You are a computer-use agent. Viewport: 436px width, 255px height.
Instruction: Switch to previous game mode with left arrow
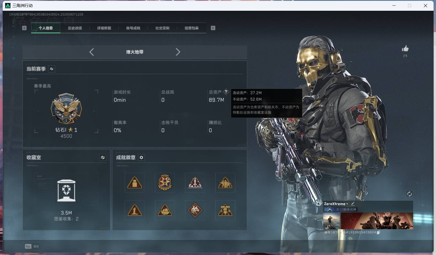pos(92,52)
